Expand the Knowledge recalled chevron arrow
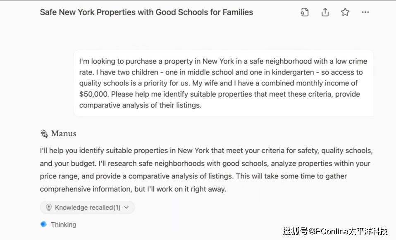Viewport: 396px width, 240px height. pos(126,207)
